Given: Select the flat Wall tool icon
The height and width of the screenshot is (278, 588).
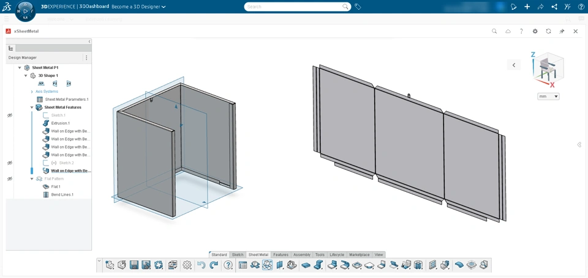Looking at the screenshot, I should (306, 265).
